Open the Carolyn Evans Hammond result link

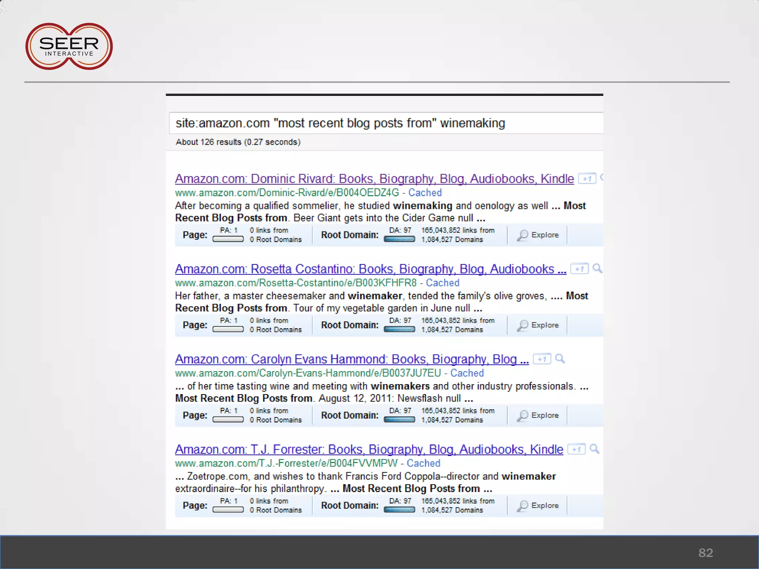click(352, 359)
